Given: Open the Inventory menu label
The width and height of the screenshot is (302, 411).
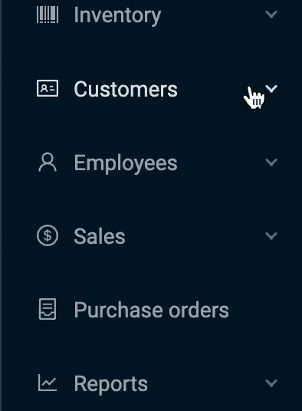Looking at the screenshot, I should click(117, 16).
